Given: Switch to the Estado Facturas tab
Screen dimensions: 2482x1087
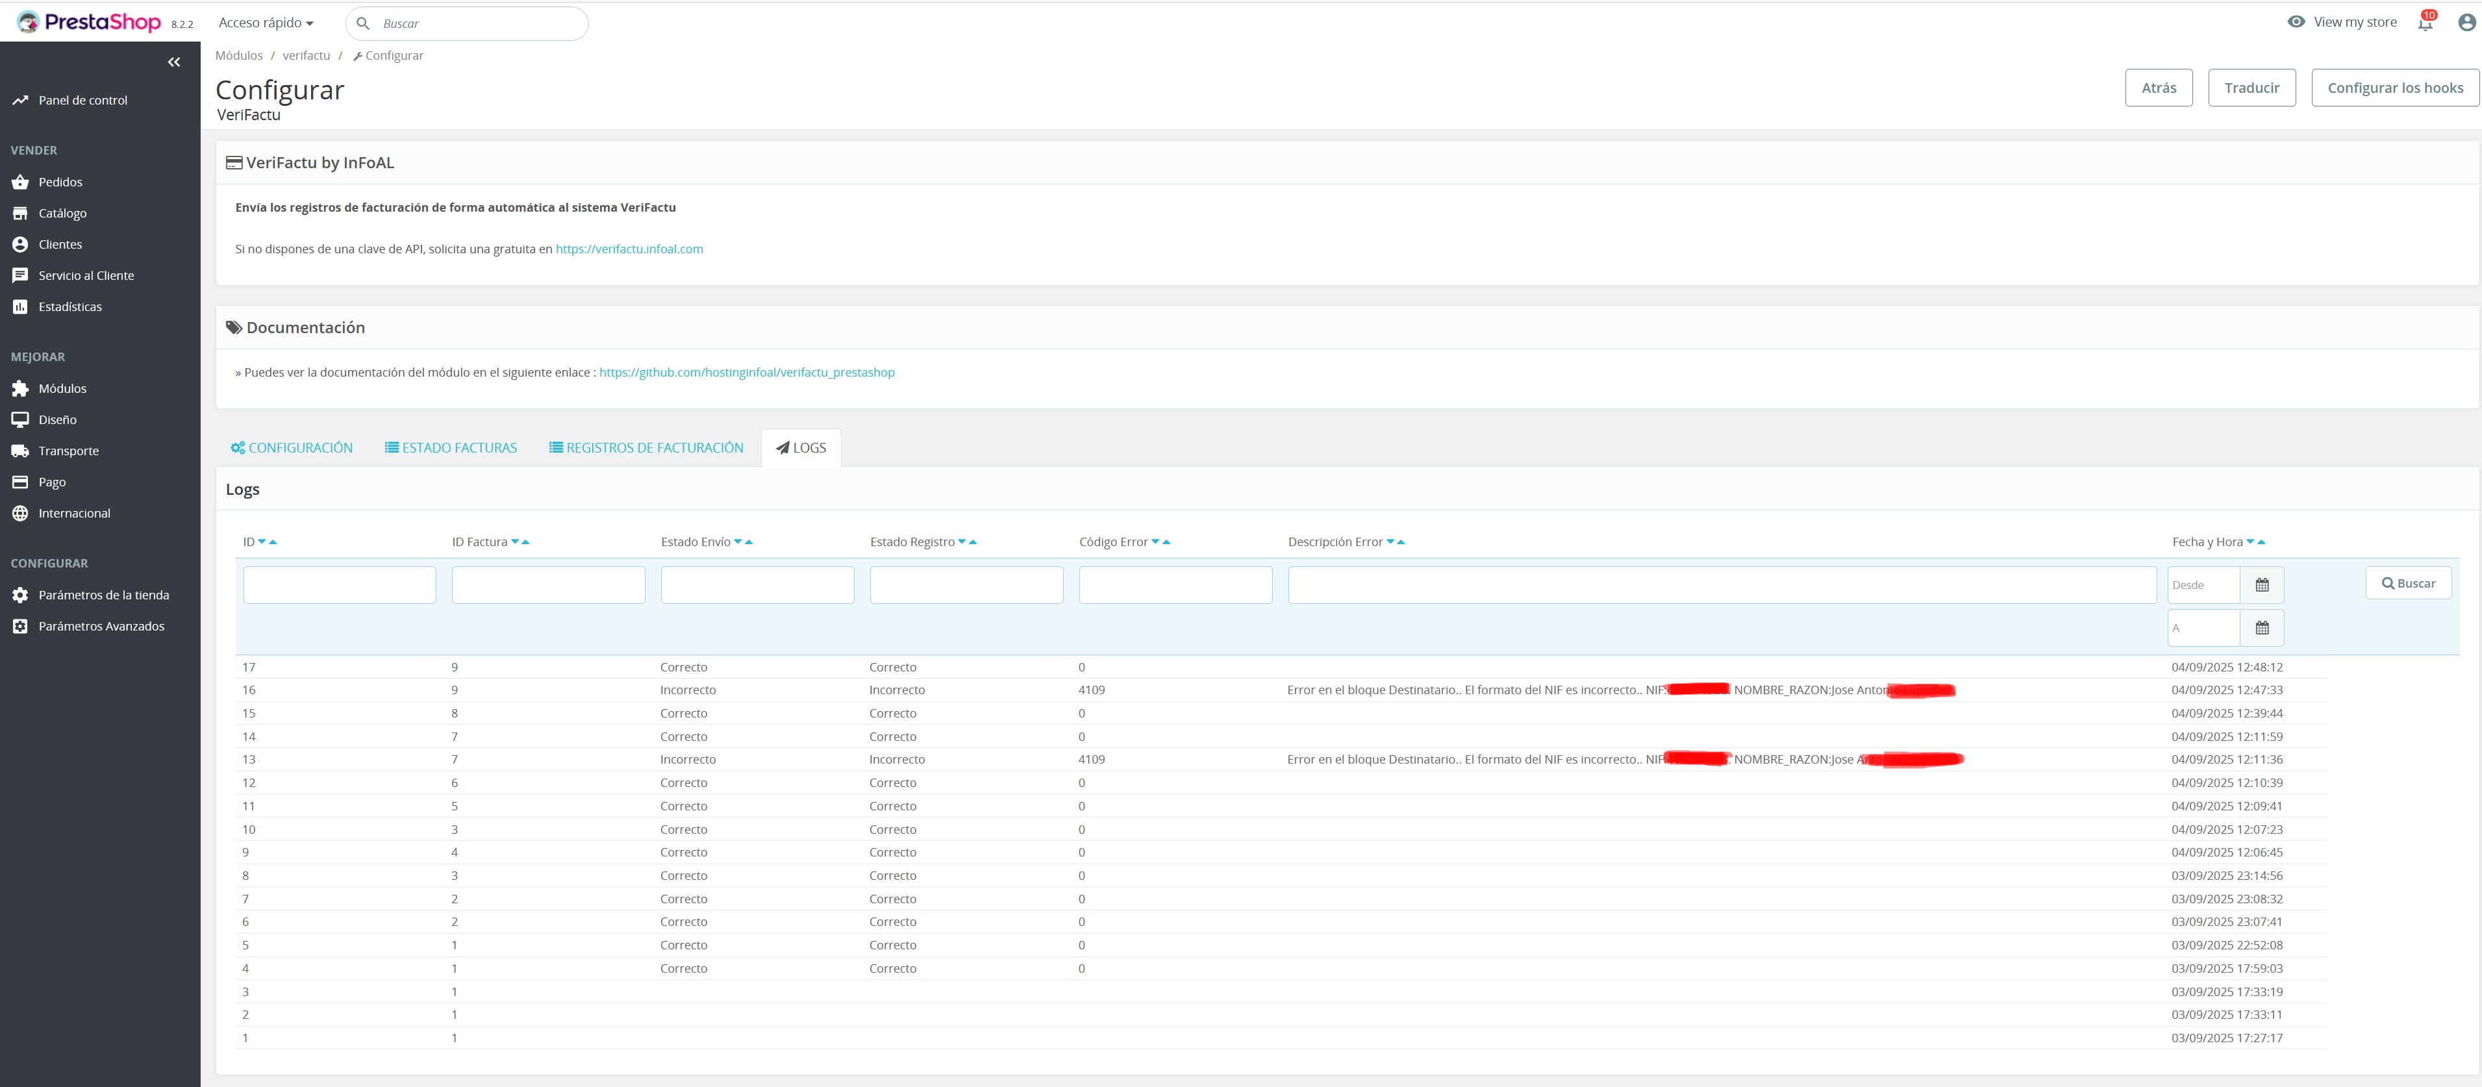Looking at the screenshot, I should point(451,448).
